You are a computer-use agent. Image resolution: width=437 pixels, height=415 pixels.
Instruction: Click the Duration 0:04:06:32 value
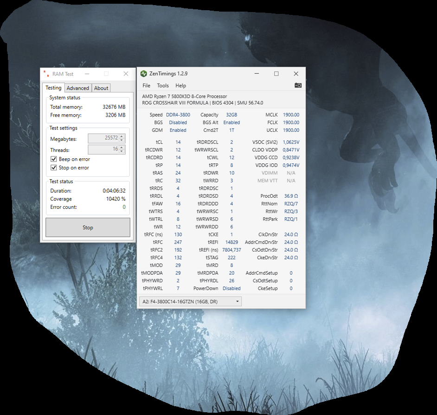click(114, 191)
